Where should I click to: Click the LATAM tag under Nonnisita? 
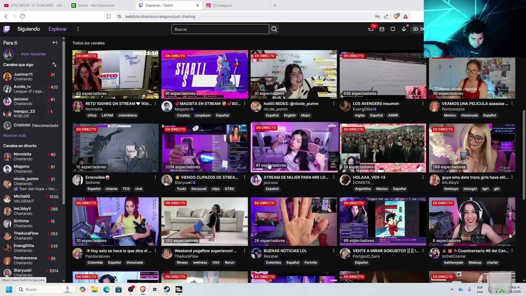(x=107, y=116)
